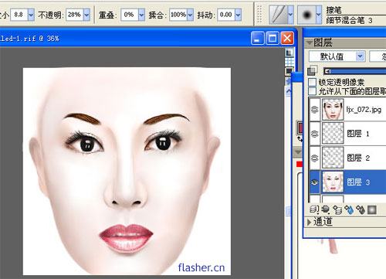The width and height of the screenshot is (386, 279).
Task: Hide layer 图层 3 via eye icon
Action: point(314,182)
